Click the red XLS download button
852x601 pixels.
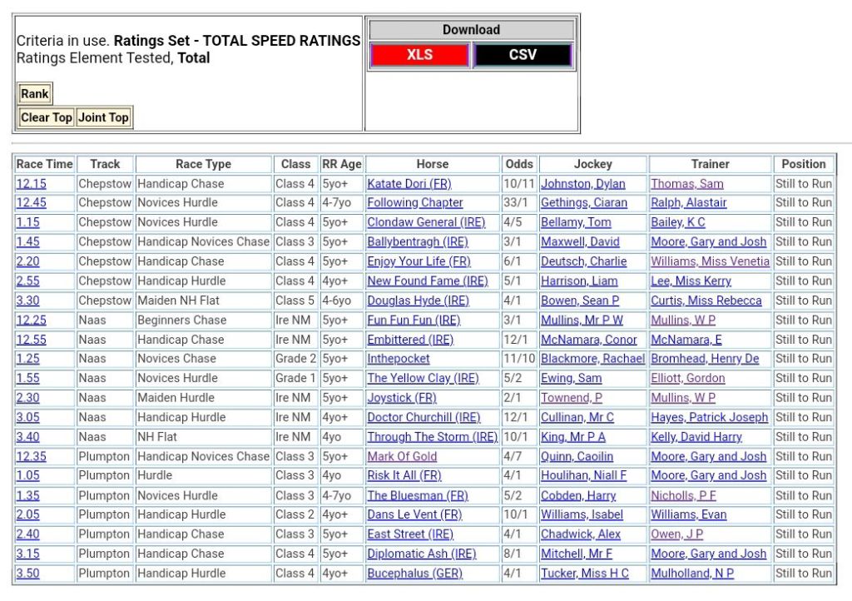point(420,55)
